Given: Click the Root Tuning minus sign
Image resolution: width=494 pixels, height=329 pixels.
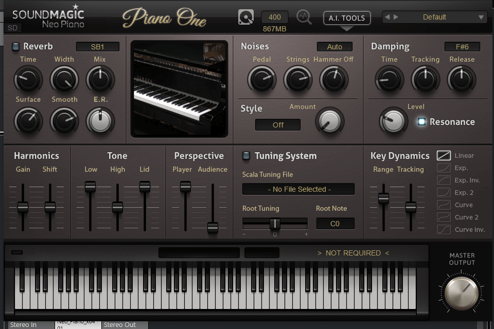Looking at the screenshot, I should (x=244, y=234).
